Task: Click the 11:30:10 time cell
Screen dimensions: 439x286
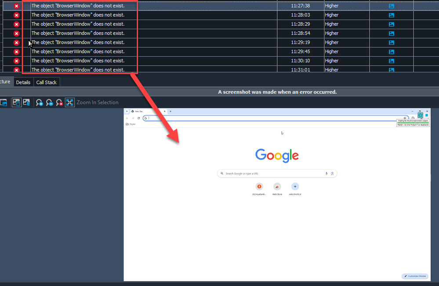Action: [x=301, y=61]
